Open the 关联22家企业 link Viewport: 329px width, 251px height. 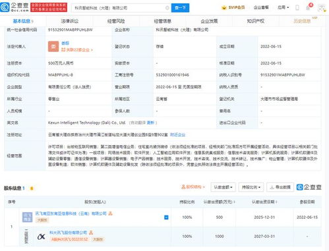tap(77, 50)
